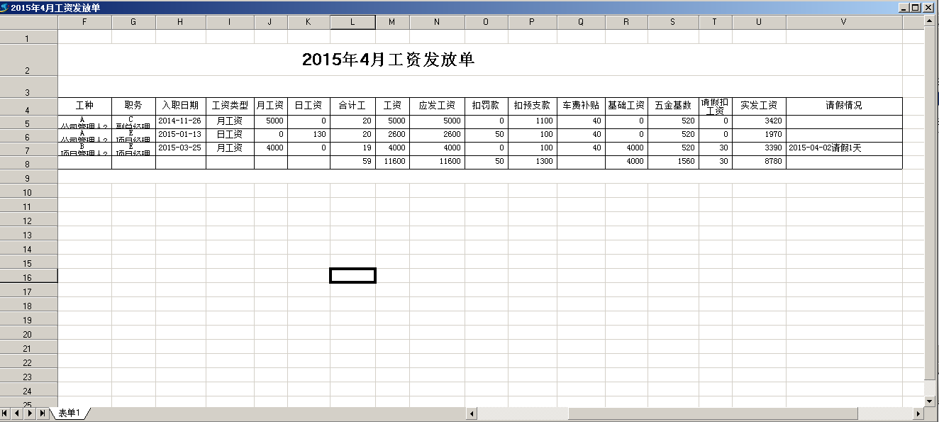
Task: Click the vertical scrollbar down arrow
Action: click(x=930, y=401)
